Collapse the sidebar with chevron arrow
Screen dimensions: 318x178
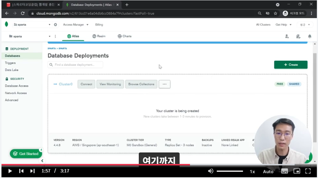click(42, 161)
